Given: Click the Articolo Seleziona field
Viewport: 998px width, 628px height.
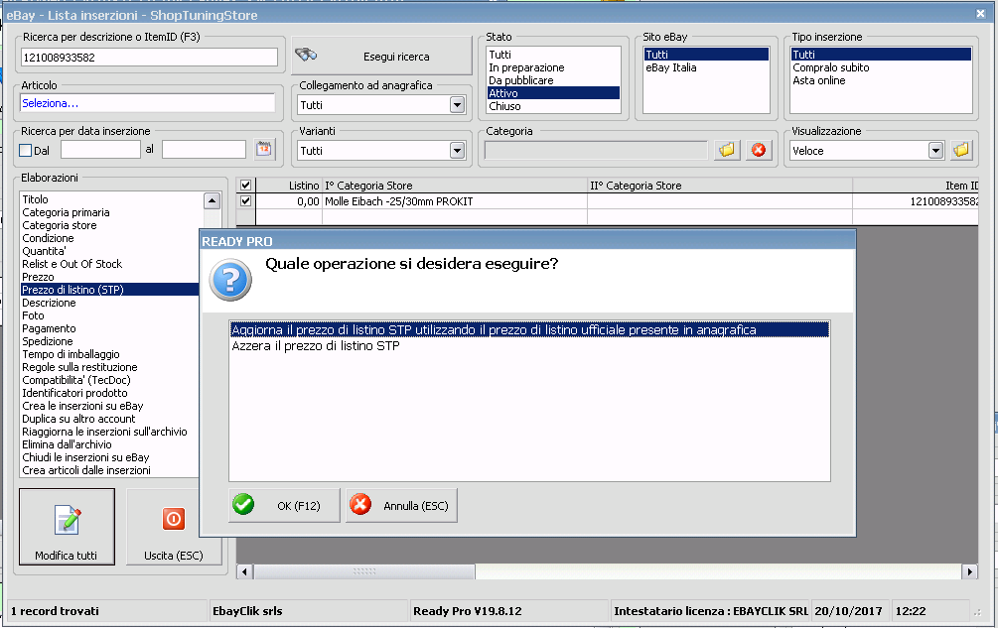Looking at the screenshot, I should point(148,103).
